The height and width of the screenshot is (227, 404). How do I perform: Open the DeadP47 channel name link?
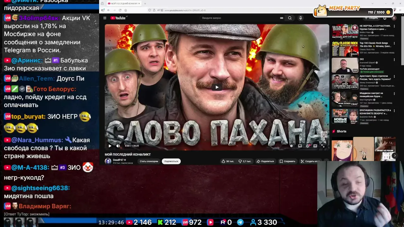(x=118, y=160)
